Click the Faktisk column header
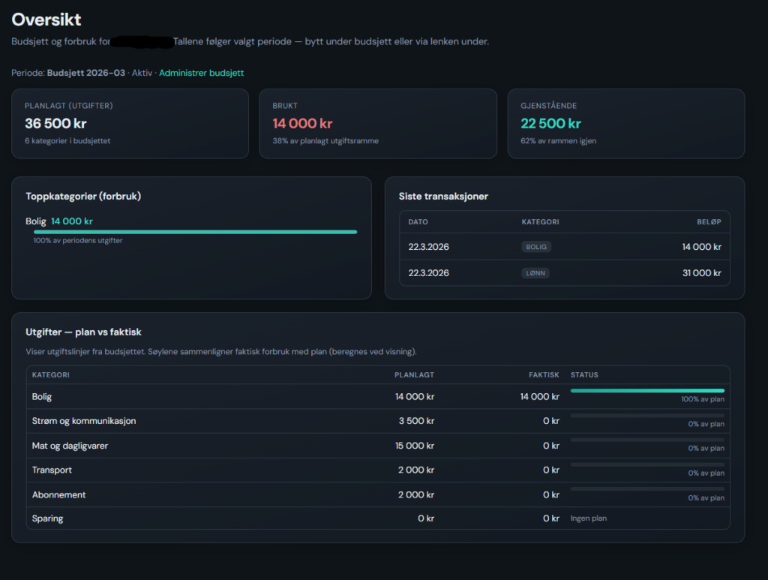Screen dimensions: 768x580 tap(544, 374)
